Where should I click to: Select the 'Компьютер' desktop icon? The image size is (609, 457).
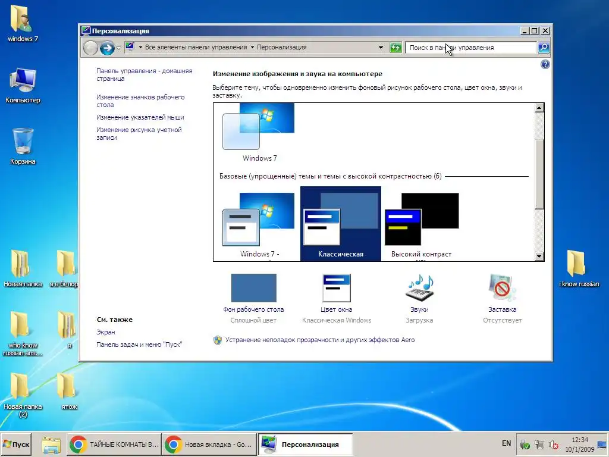coord(23,86)
